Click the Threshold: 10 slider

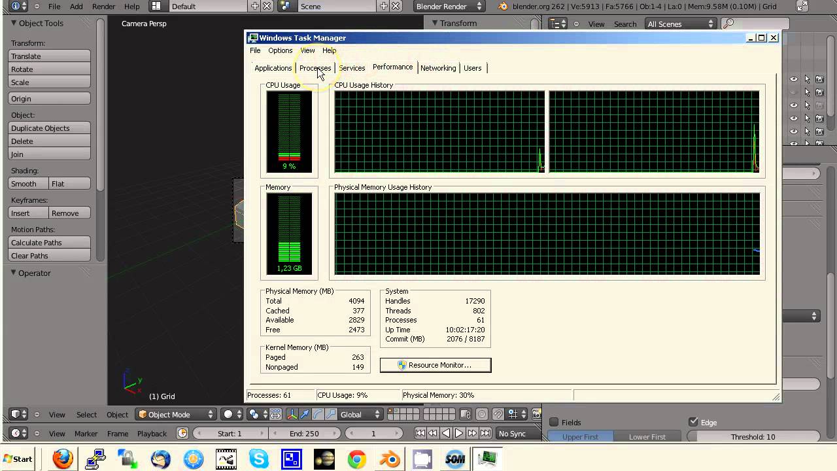tap(753, 436)
